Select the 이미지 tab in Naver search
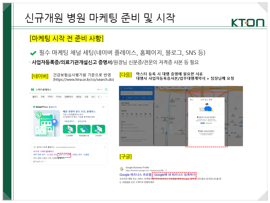Image resolution: width=270 pixels, height=203 pixels. tap(50, 97)
